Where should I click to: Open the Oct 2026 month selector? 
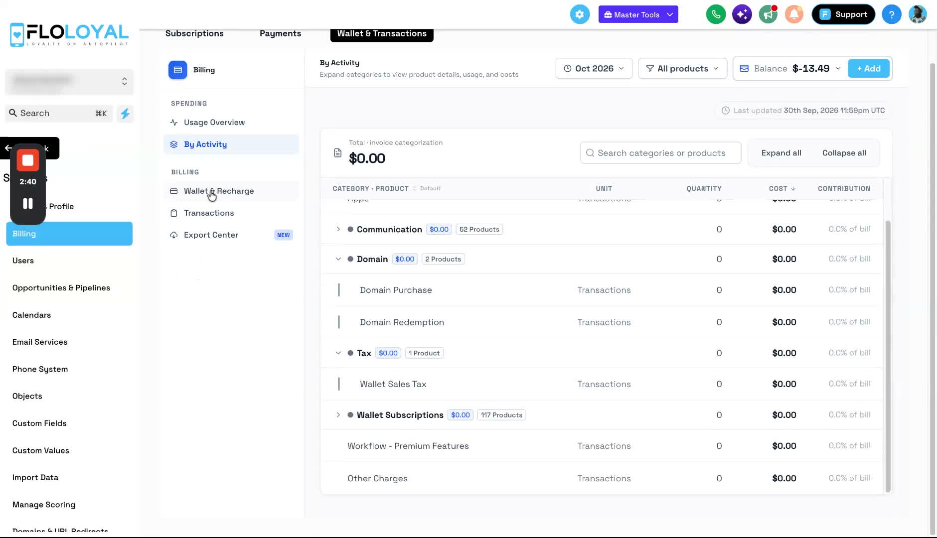(594, 68)
